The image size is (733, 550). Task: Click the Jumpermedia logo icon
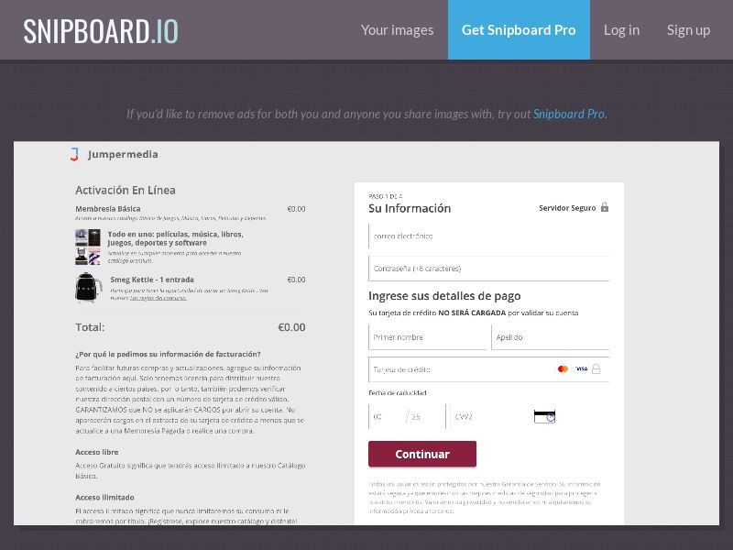[75, 154]
